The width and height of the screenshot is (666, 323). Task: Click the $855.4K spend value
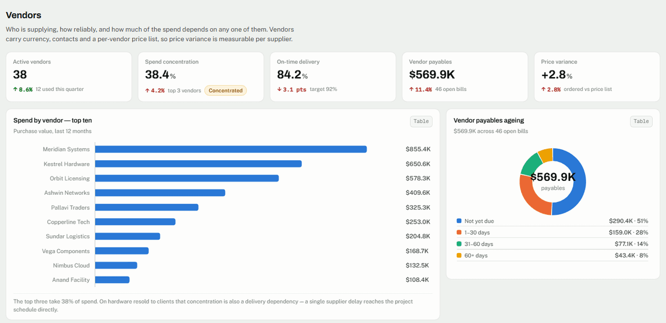point(418,149)
